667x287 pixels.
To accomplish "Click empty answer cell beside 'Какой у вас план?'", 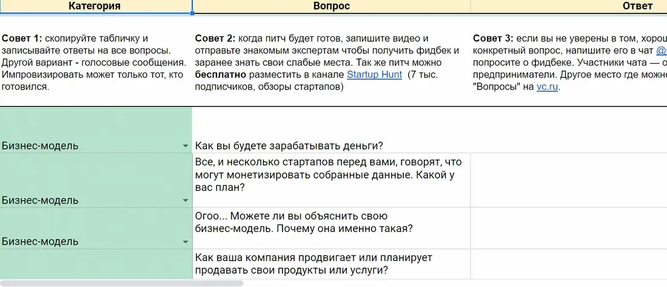I will [x=569, y=180].
